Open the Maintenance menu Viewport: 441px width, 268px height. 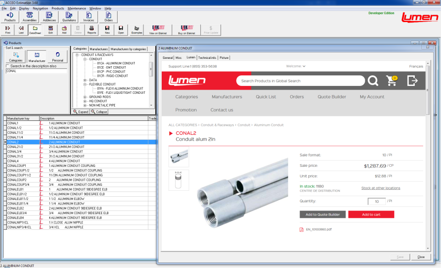click(77, 8)
